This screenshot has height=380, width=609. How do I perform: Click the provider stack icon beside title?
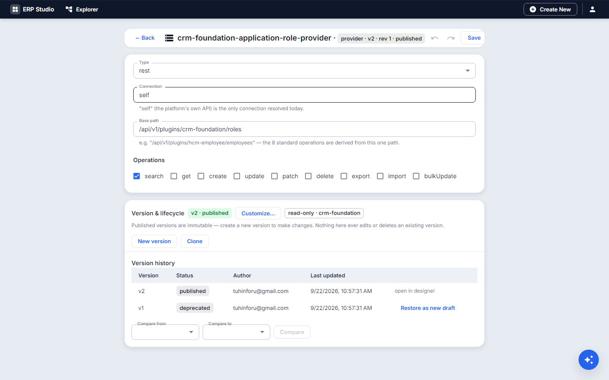coord(169,38)
